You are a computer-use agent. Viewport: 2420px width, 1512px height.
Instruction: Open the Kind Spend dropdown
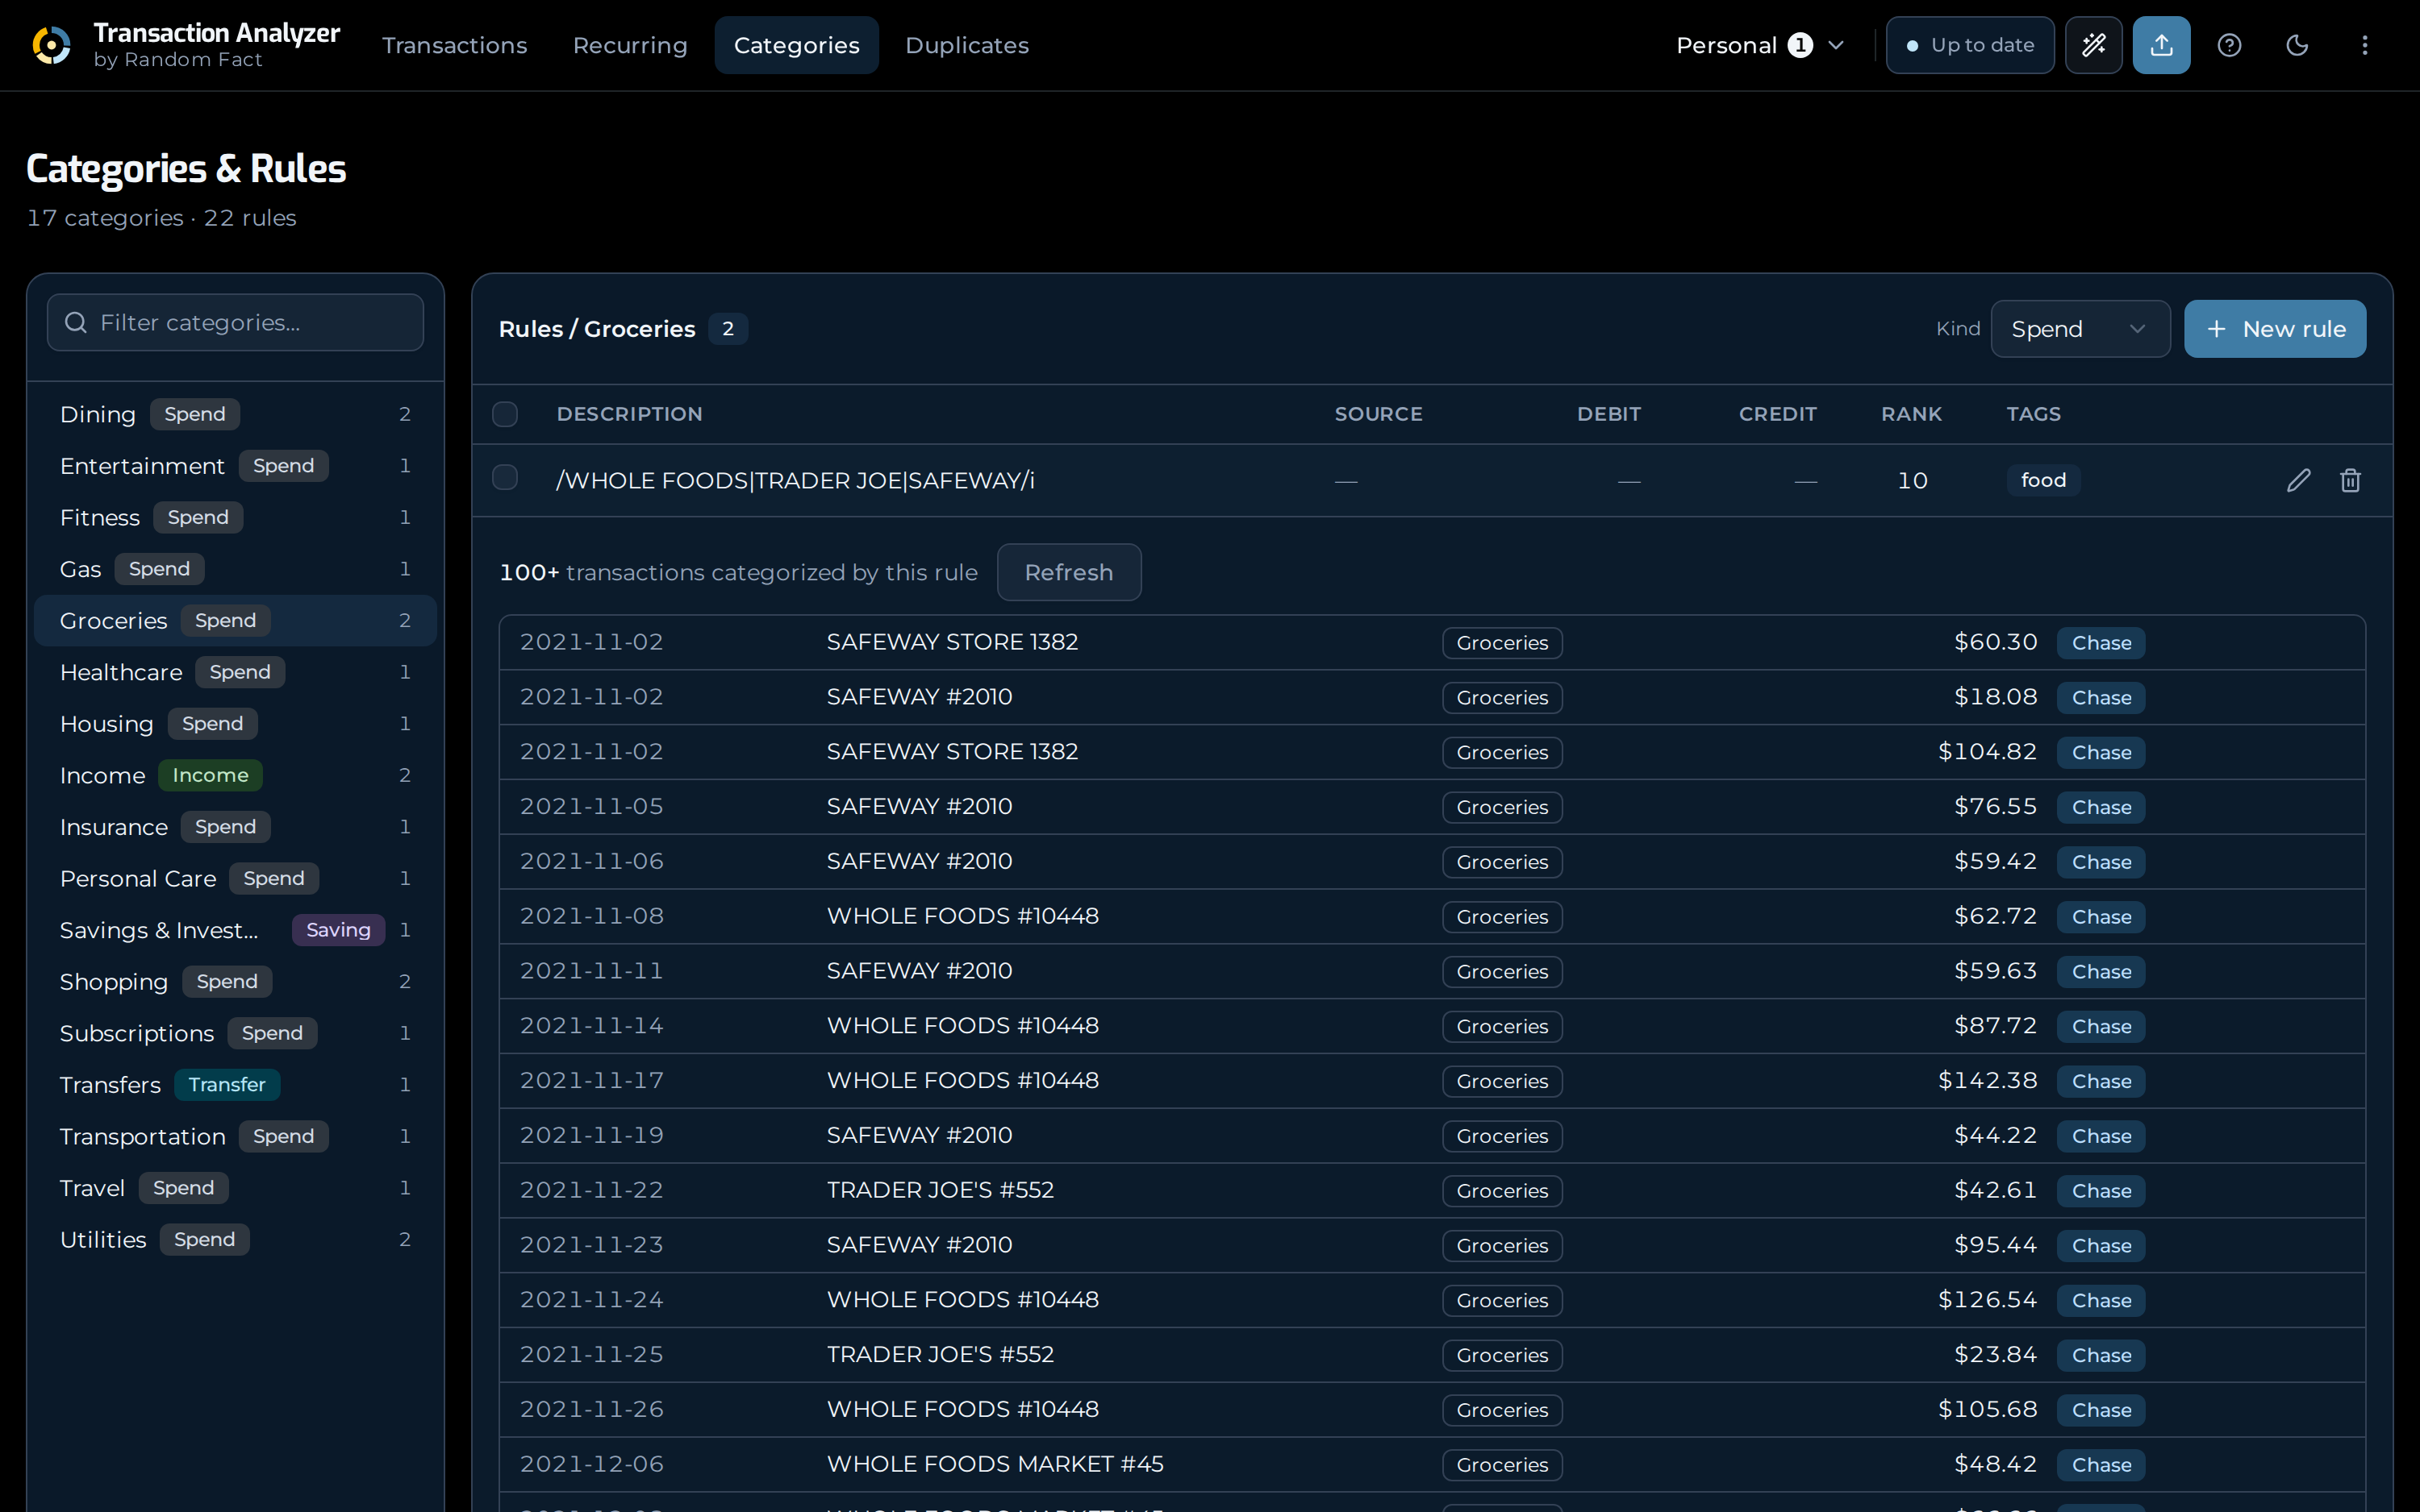coord(2080,329)
